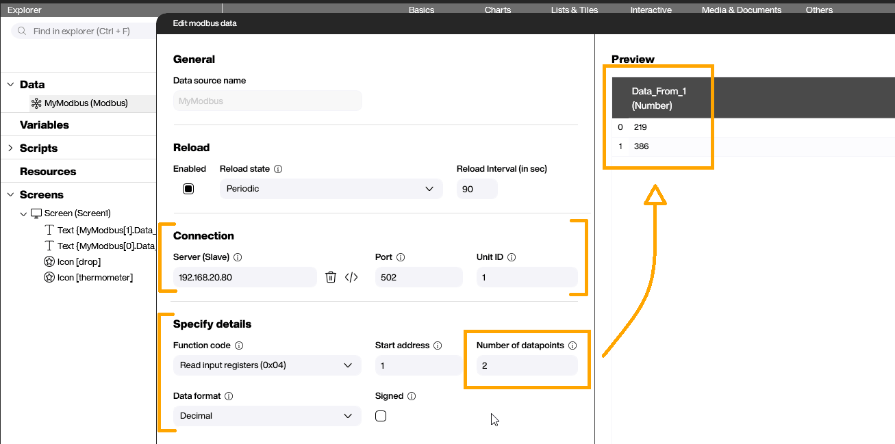Open the Data format Decimal dropdown

pos(267,416)
